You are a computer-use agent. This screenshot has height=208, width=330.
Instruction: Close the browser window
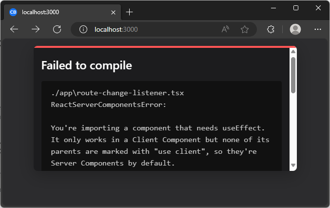[x=318, y=8]
